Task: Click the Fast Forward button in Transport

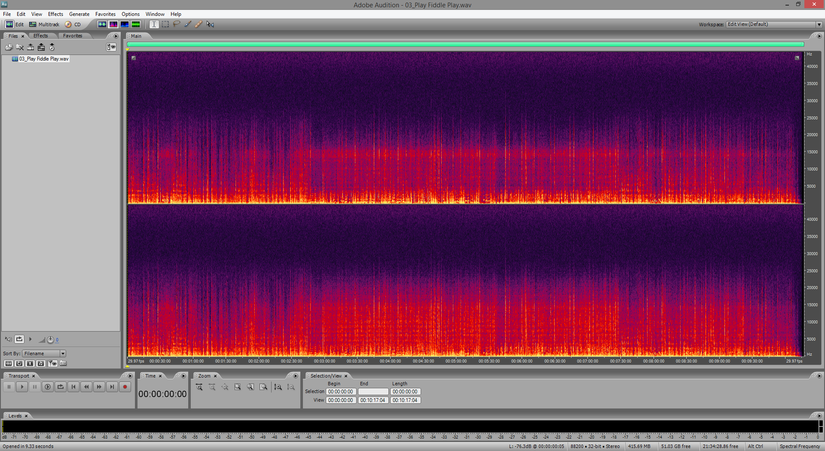Action: [99, 387]
